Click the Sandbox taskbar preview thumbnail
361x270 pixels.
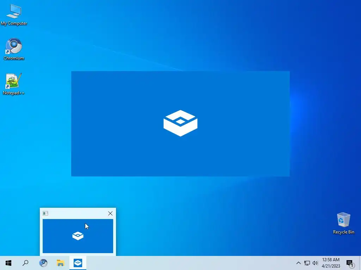coord(78,236)
